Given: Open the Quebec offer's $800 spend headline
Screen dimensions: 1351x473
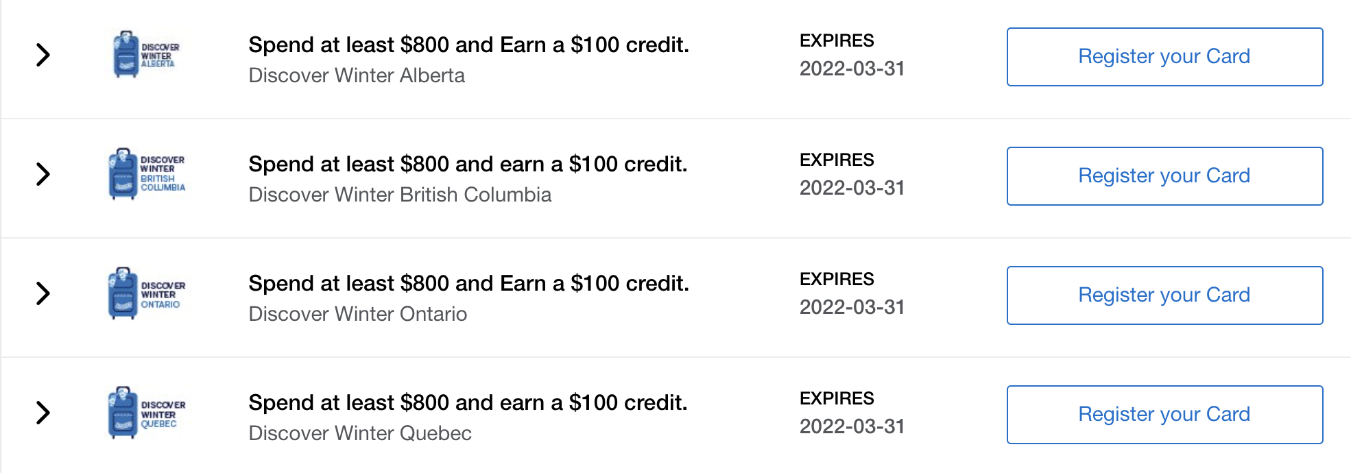Looking at the screenshot, I should 468,403.
